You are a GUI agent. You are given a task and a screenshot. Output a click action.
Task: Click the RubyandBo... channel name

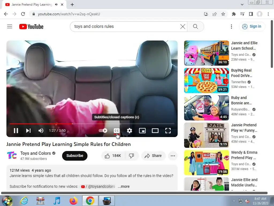(x=240, y=109)
